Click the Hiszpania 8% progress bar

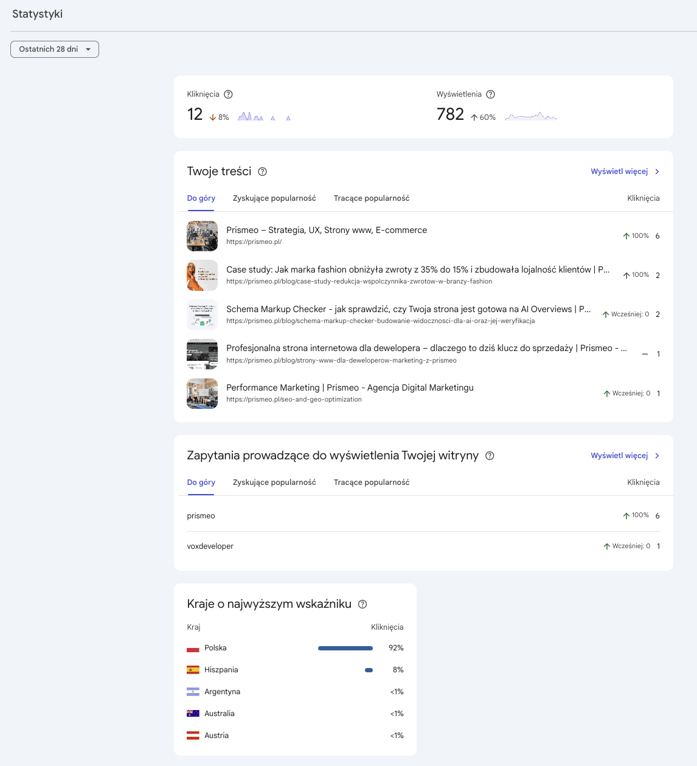[x=369, y=670]
